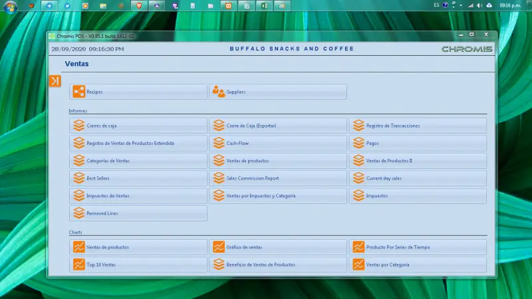Click the network signal tray icon

point(470,5)
